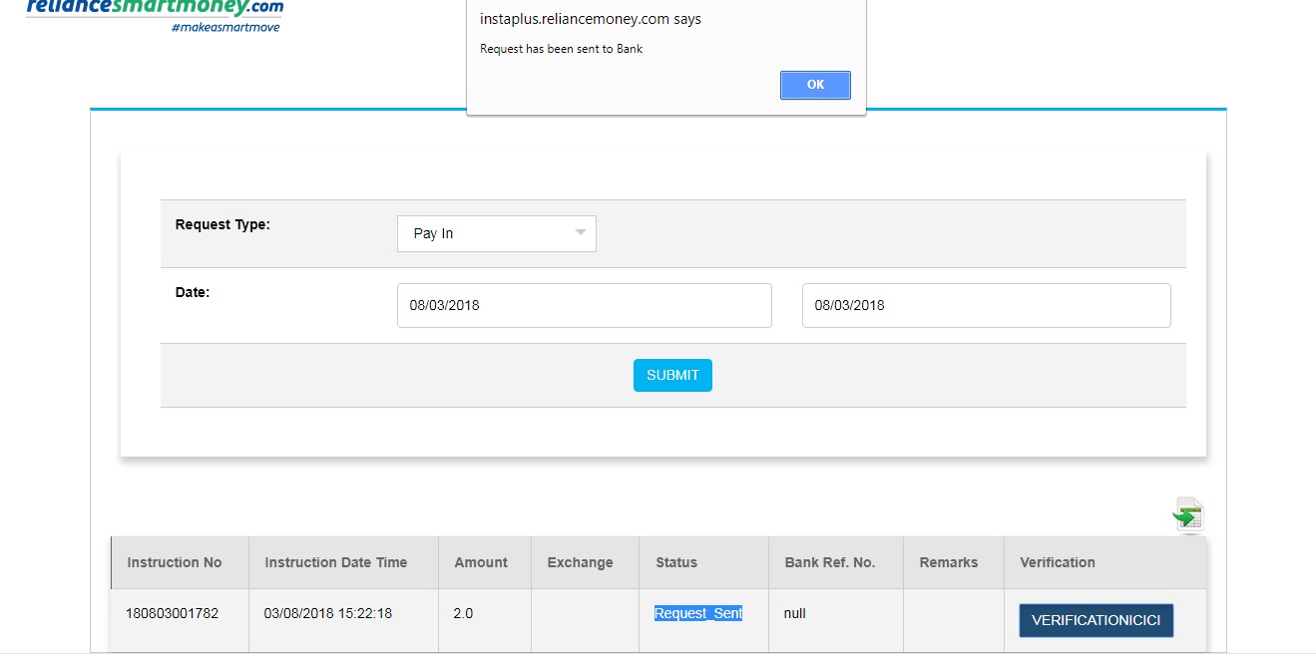Click the 2.0 amount cell
The height and width of the screenshot is (655, 1316).
coord(463,613)
